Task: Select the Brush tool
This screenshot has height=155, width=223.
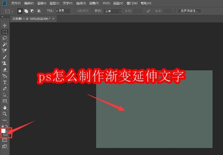Action: pos(5,57)
